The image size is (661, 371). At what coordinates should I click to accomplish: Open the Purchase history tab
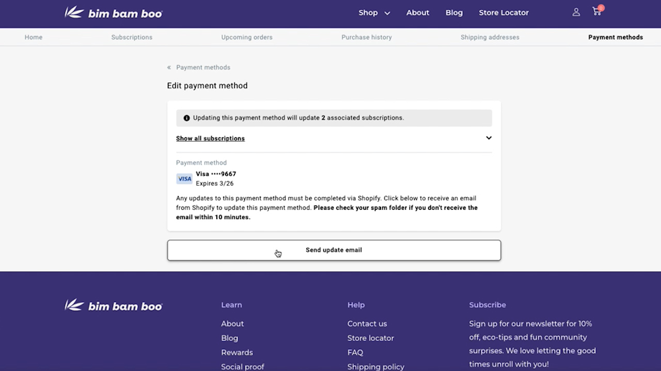[x=367, y=37]
